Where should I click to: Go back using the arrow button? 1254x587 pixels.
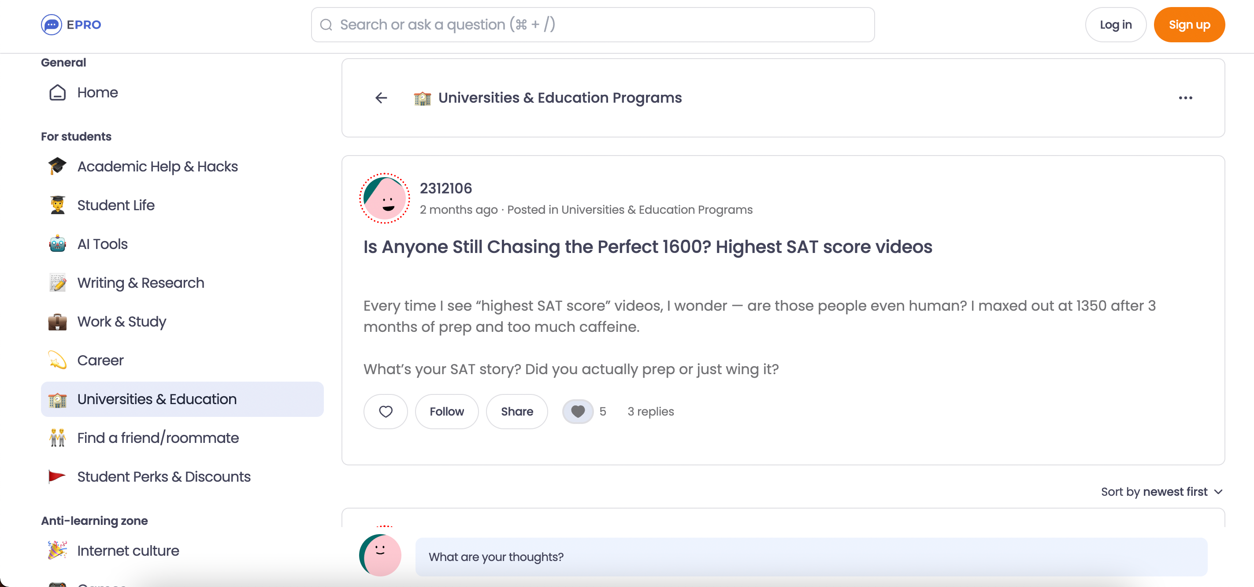(381, 98)
